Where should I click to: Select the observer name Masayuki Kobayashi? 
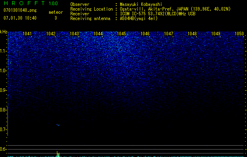pos(141,4)
